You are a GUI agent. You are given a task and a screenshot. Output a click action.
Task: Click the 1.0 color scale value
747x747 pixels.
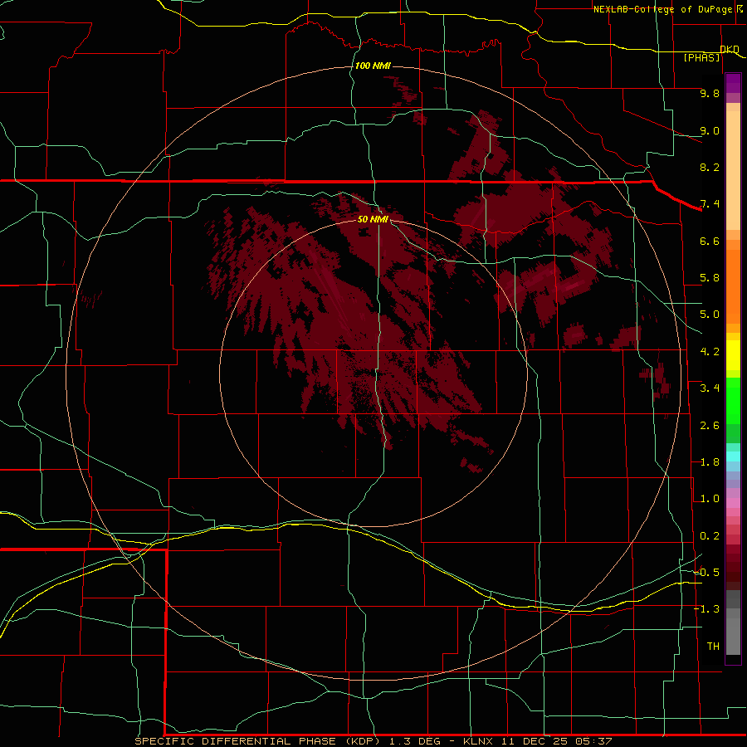710,499
